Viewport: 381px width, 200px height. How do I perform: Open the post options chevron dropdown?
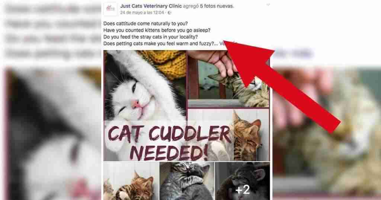coord(268,4)
